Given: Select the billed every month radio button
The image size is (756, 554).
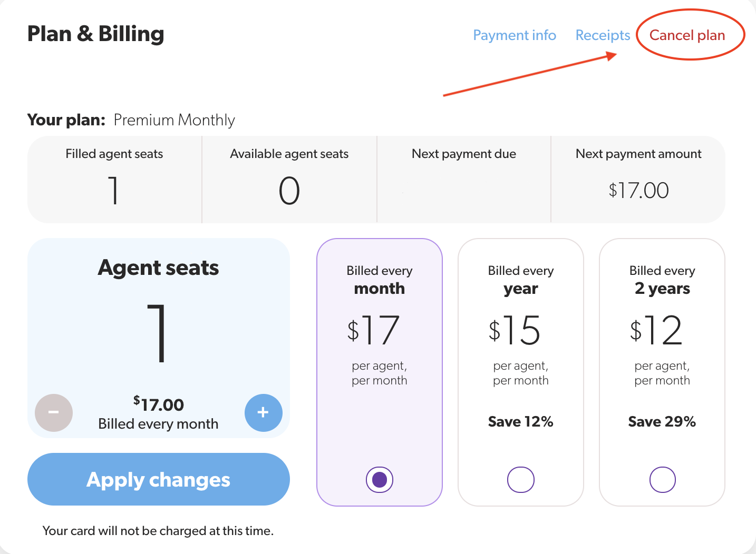Looking at the screenshot, I should click(380, 480).
